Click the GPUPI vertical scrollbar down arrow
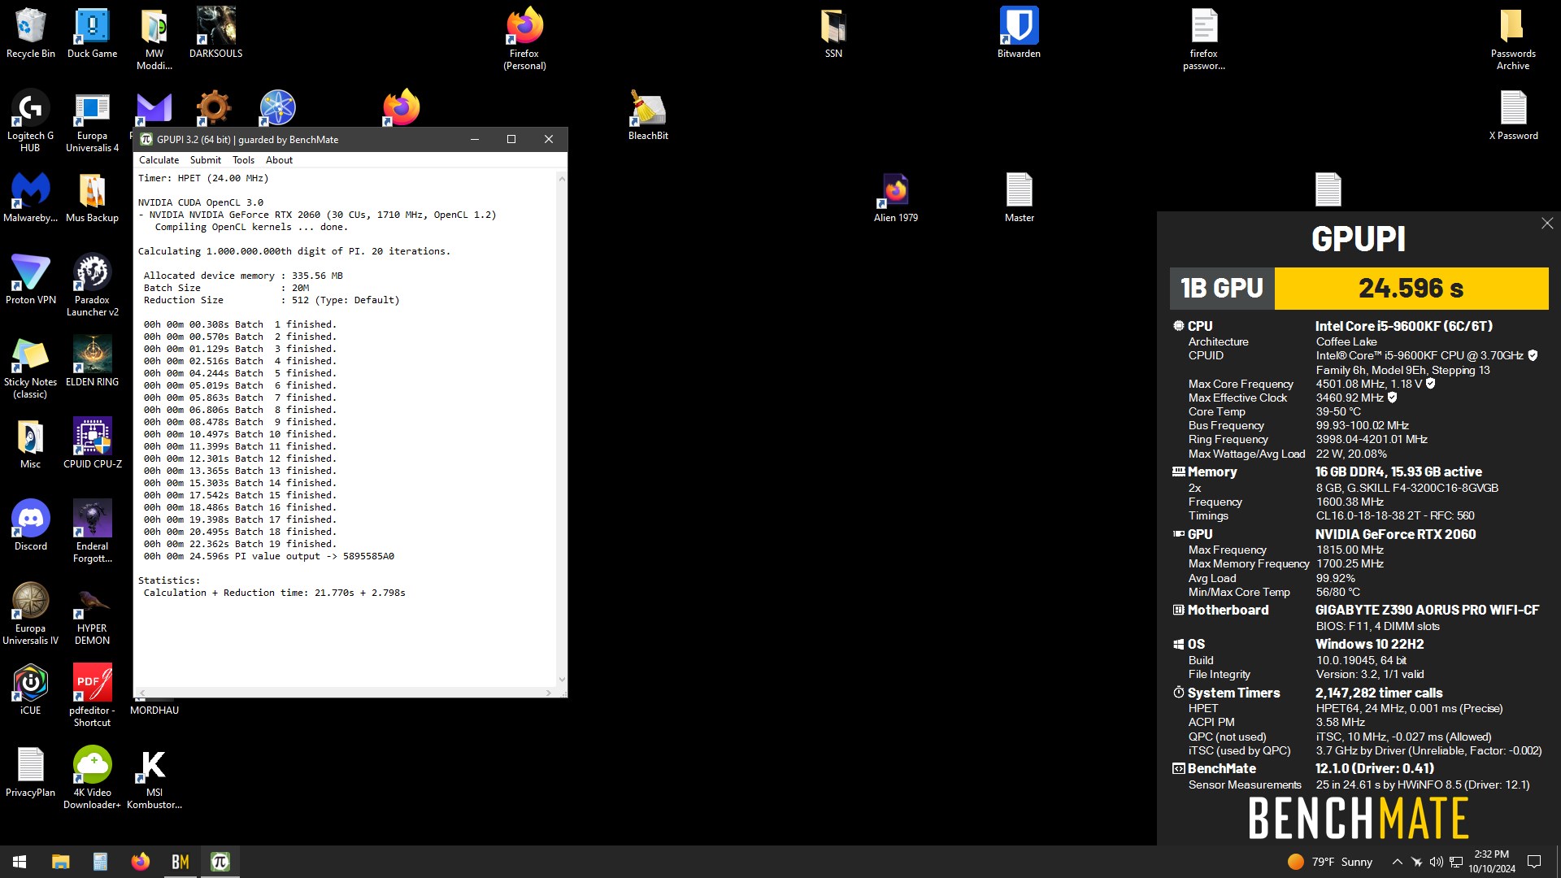This screenshot has height=878, width=1561. click(561, 680)
